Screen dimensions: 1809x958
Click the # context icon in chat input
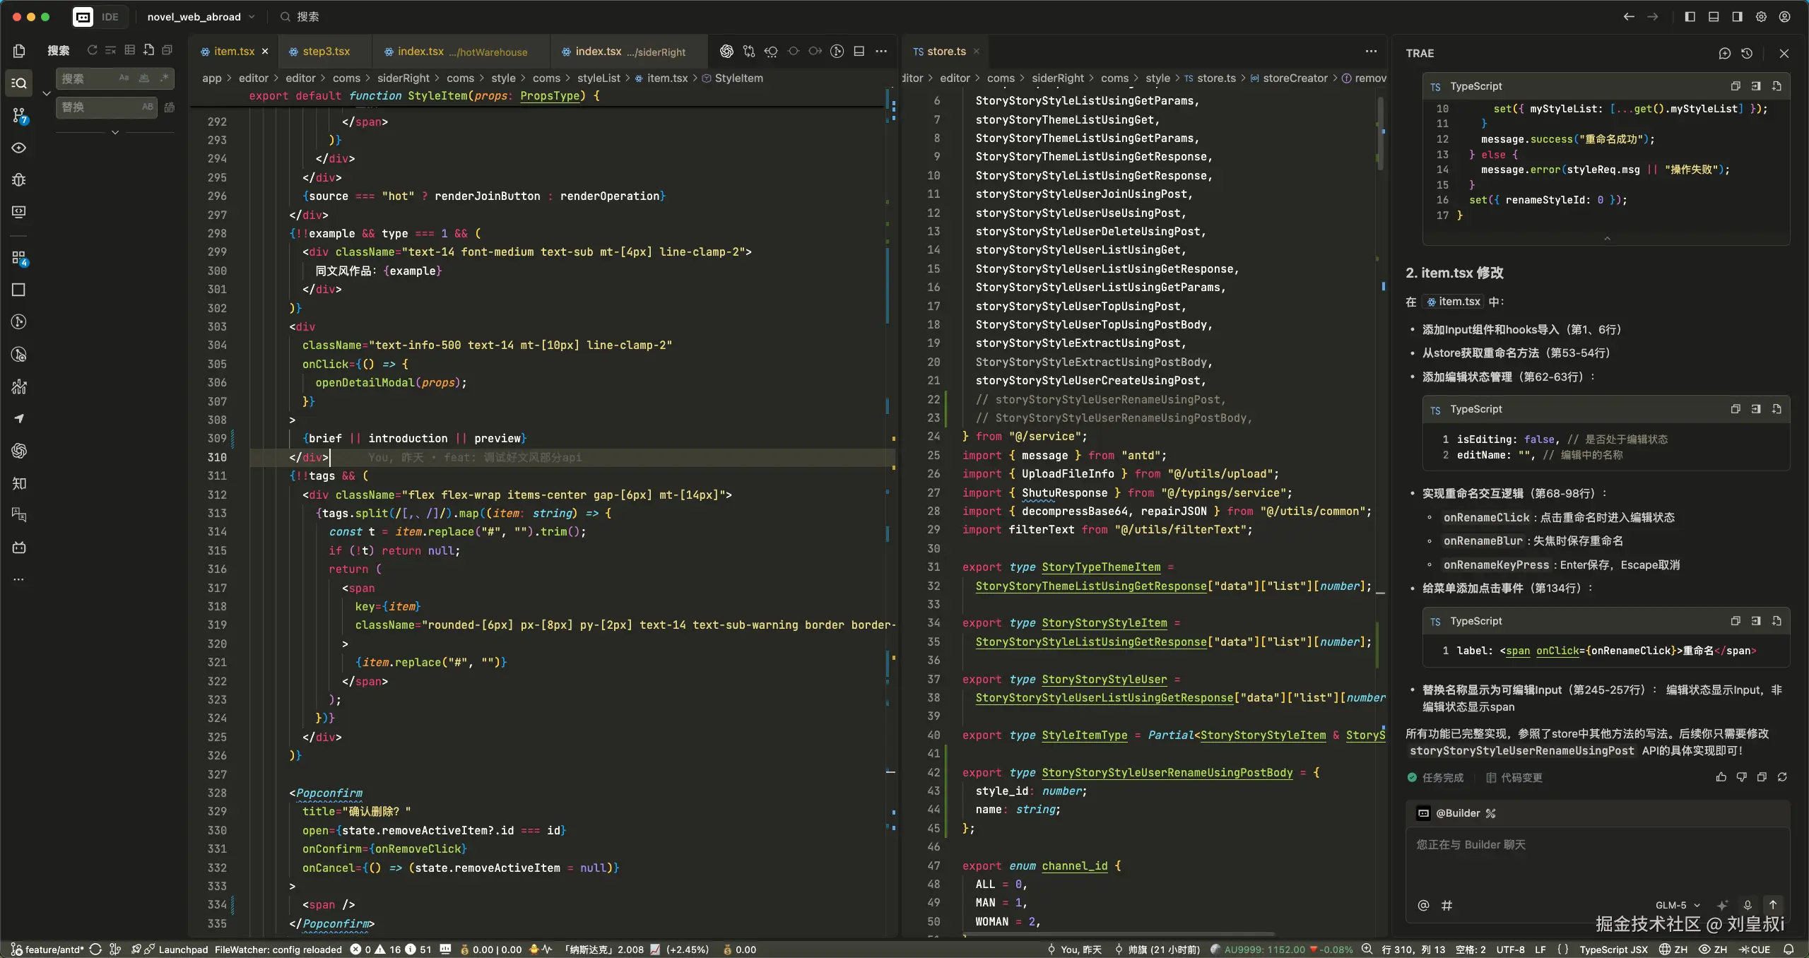point(1446,905)
